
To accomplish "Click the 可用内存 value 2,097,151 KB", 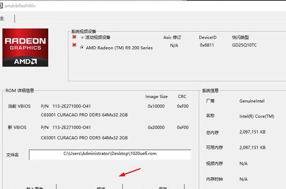I will (x=252, y=147).
